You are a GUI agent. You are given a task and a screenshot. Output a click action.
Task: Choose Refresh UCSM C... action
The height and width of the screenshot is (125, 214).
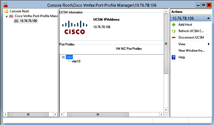191,31
